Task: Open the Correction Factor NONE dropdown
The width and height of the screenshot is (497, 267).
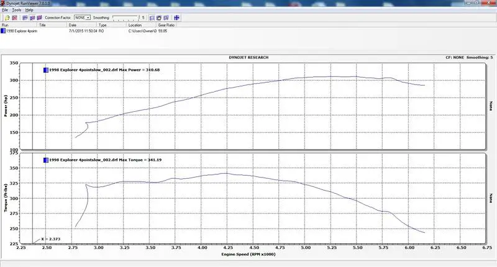Action: (83, 18)
